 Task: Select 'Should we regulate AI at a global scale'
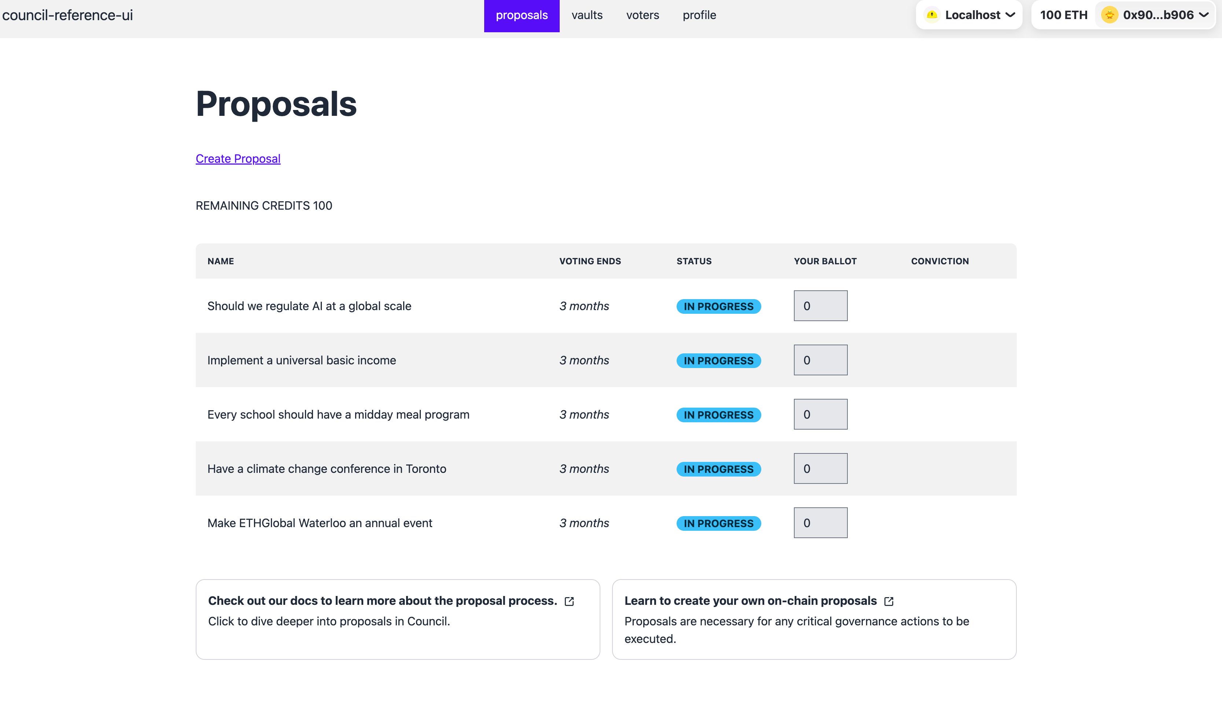[x=309, y=306]
